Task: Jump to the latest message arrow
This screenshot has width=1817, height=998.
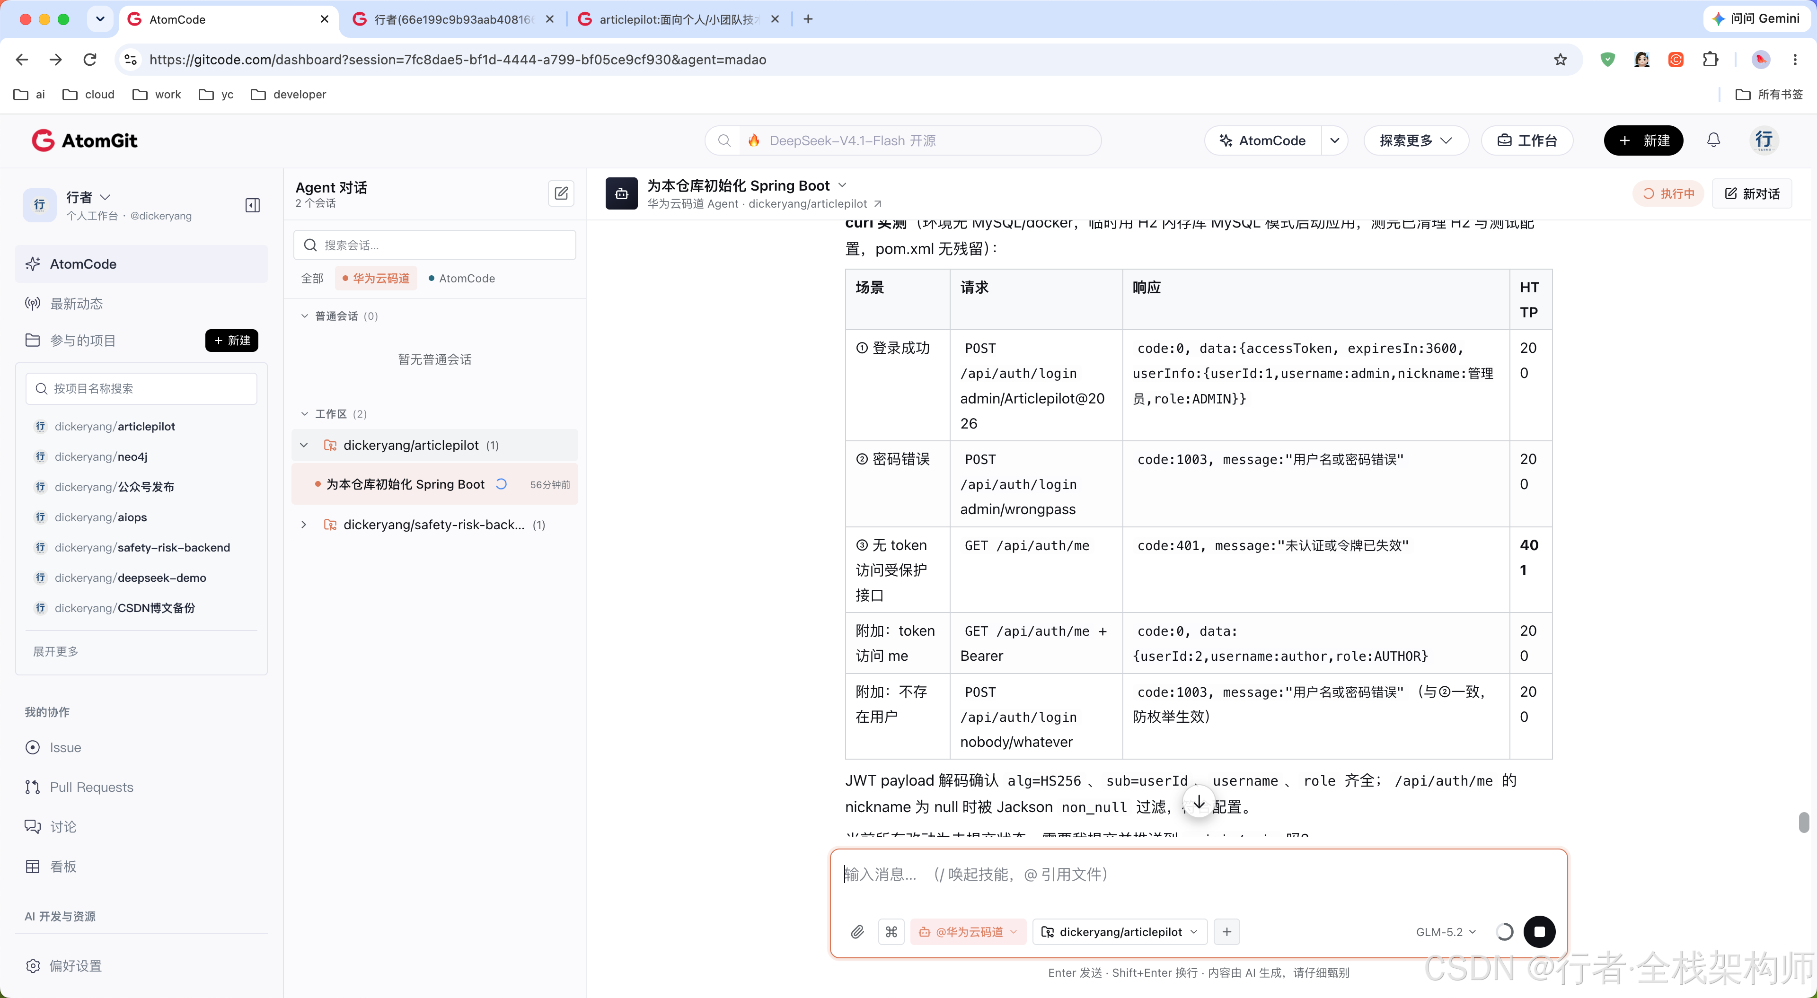Action: (1199, 802)
